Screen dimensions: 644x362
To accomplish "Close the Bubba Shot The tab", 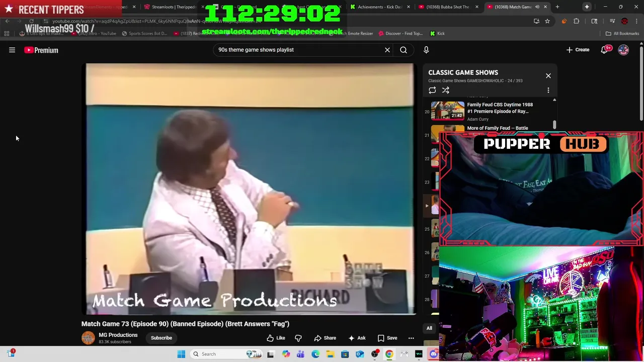I will pos(476,7).
